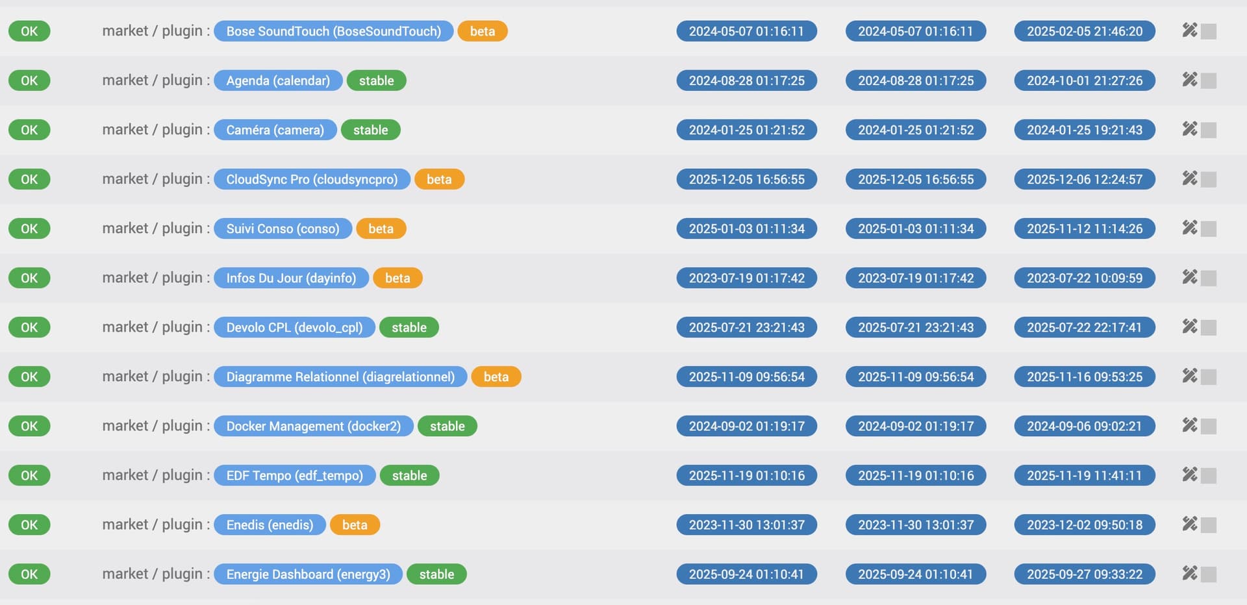This screenshot has height=605, width=1247.
Task: Click the crossed tools icon in the CloudSync Pro row
Action: (1189, 179)
